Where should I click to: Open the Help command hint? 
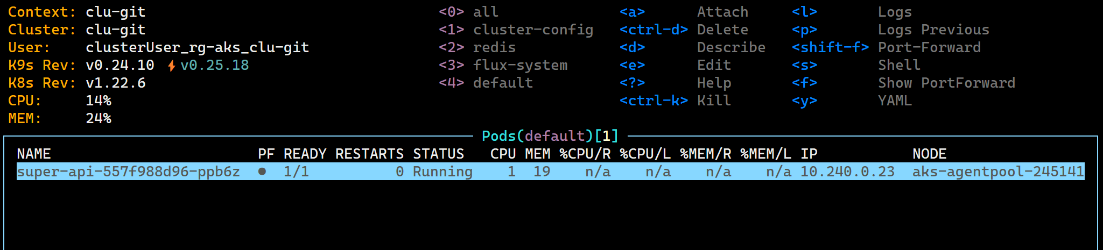(714, 83)
